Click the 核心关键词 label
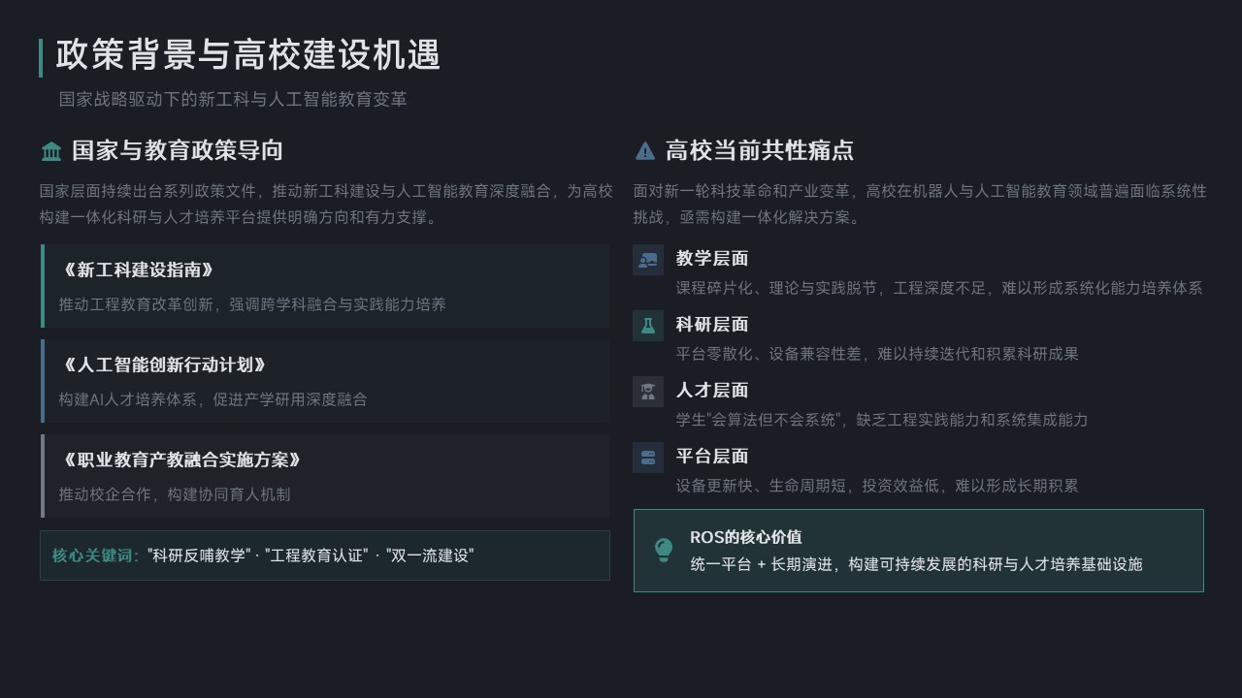The image size is (1242, 698). point(95,555)
